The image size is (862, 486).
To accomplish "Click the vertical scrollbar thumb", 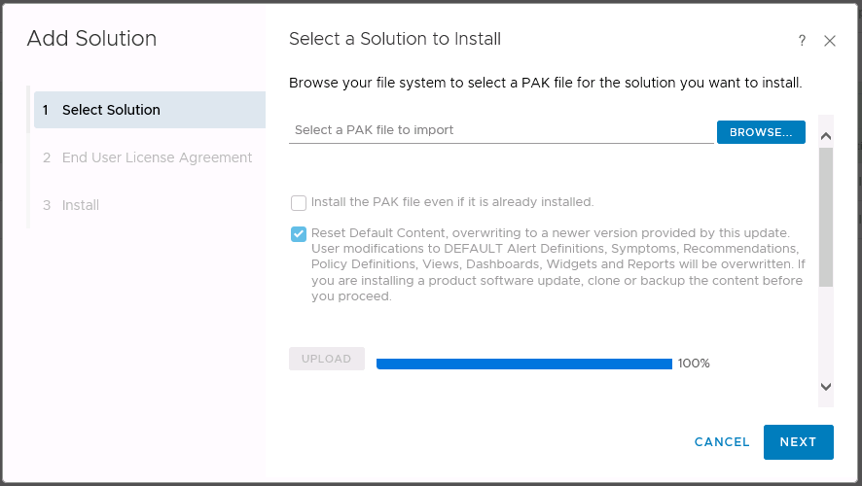I will tap(826, 219).
